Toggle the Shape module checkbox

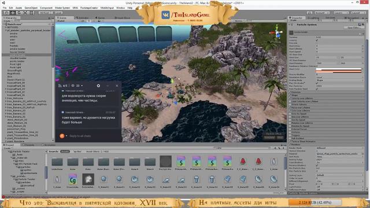pos(290,95)
